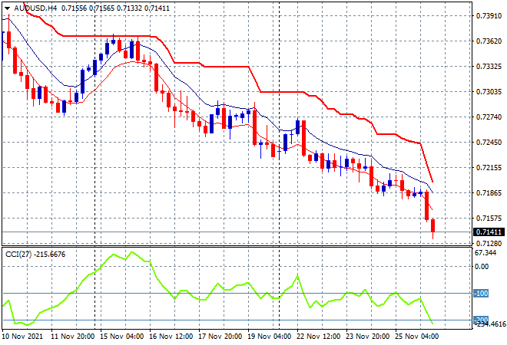Select the 0.72155 price axis label

pos(489,167)
